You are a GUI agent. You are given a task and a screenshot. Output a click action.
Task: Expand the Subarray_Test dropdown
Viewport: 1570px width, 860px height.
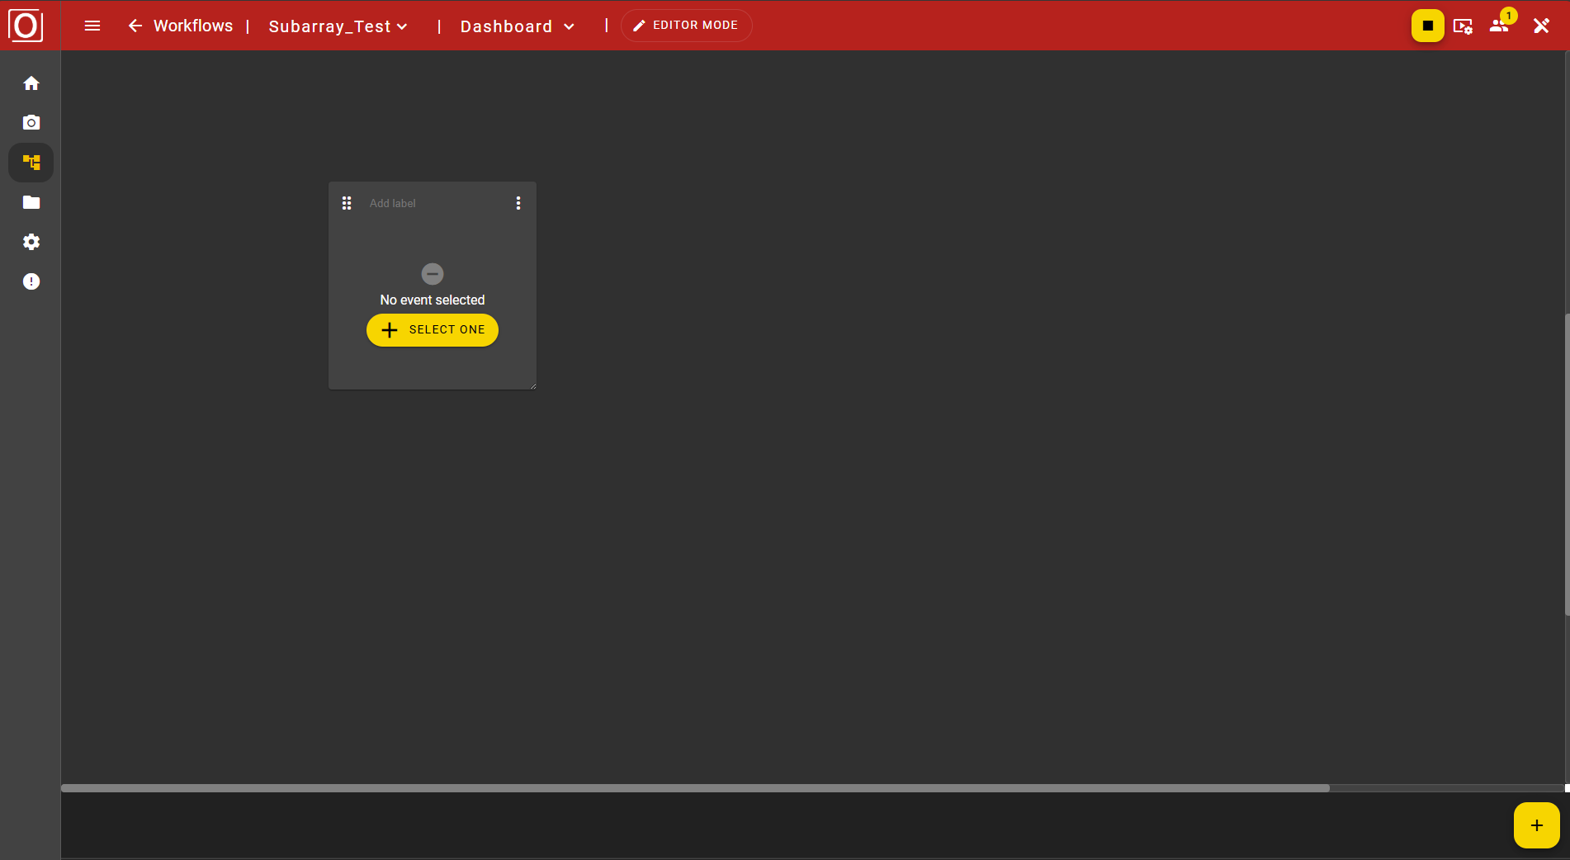[x=338, y=26]
